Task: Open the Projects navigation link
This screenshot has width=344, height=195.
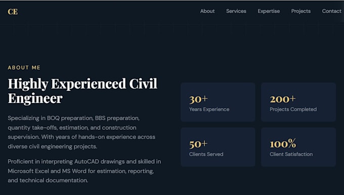Action: pyautogui.click(x=301, y=11)
